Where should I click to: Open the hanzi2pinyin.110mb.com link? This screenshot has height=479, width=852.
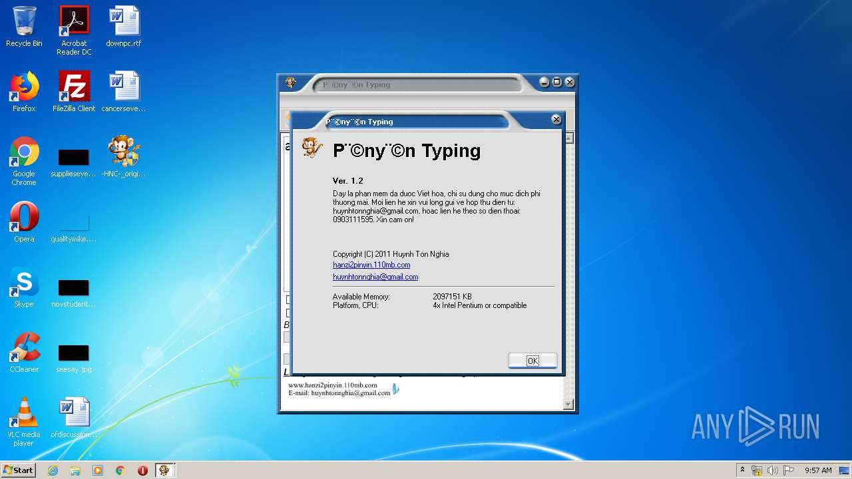coord(371,265)
